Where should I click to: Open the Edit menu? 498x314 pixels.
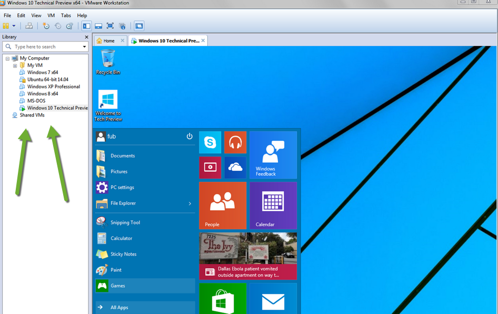click(x=21, y=15)
